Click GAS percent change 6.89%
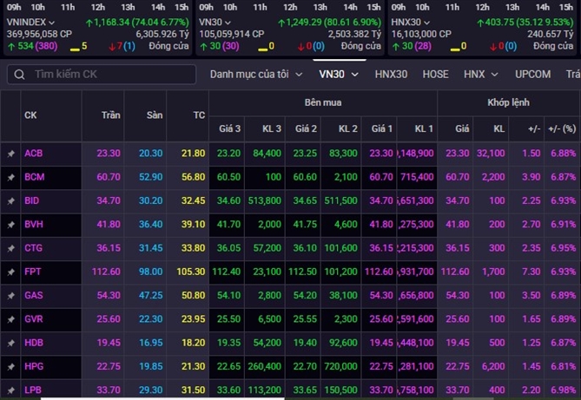581x400 pixels. (564, 296)
